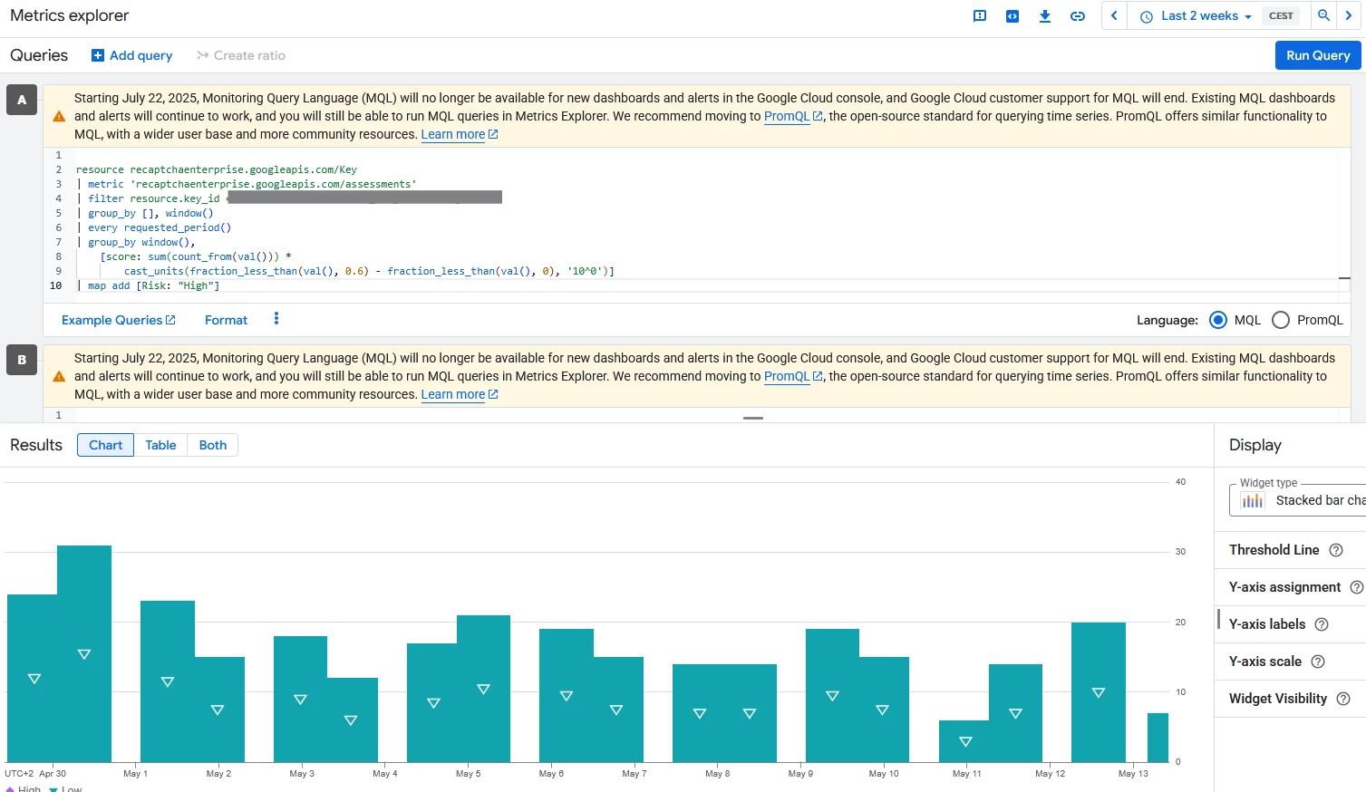Image resolution: width=1366 pixels, height=792 pixels.
Task: Go to previous time range arrow
Action: (1114, 15)
